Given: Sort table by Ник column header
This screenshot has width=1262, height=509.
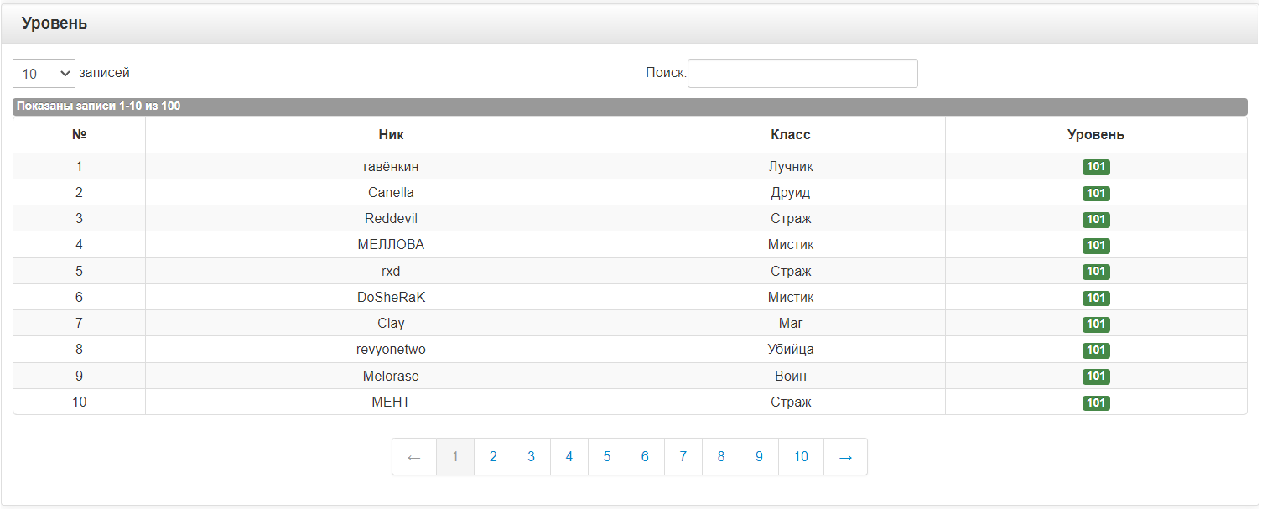Looking at the screenshot, I should point(391,135).
